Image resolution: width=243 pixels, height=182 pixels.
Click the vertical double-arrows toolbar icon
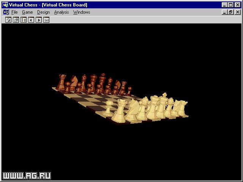pyautogui.click(x=24, y=20)
